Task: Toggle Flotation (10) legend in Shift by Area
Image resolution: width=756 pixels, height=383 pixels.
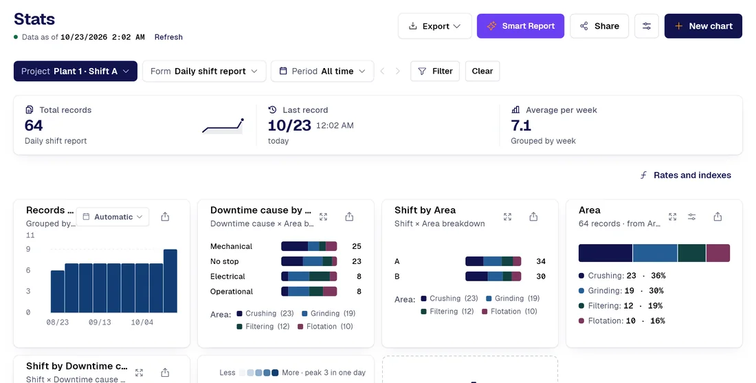Action: 510,311
